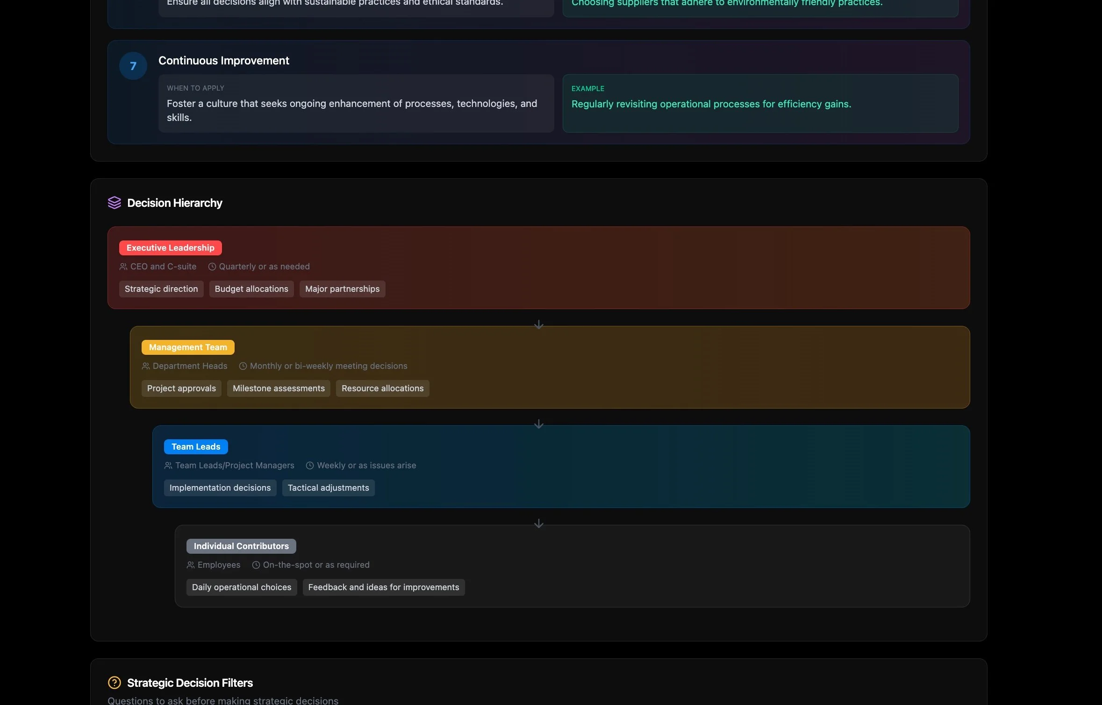Click the Tactical adjustments tag

(328, 488)
